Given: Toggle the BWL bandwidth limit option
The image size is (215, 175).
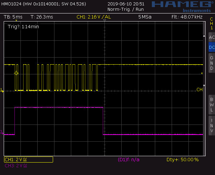Looking at the screenshot, I should click(211, 105).
